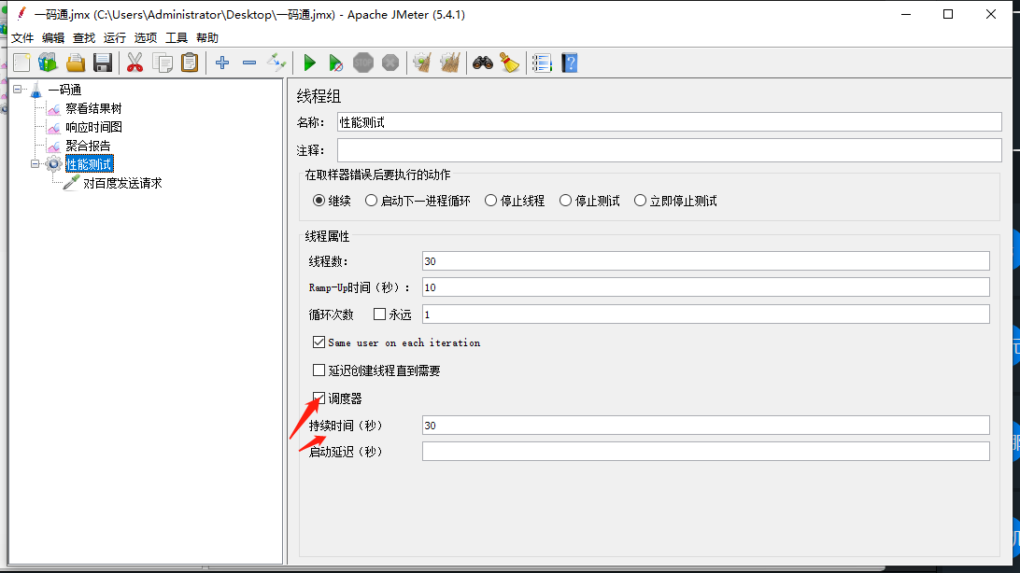1020x573 pixels.
Task: Close the JMeter window
Action: click(991, 14)
